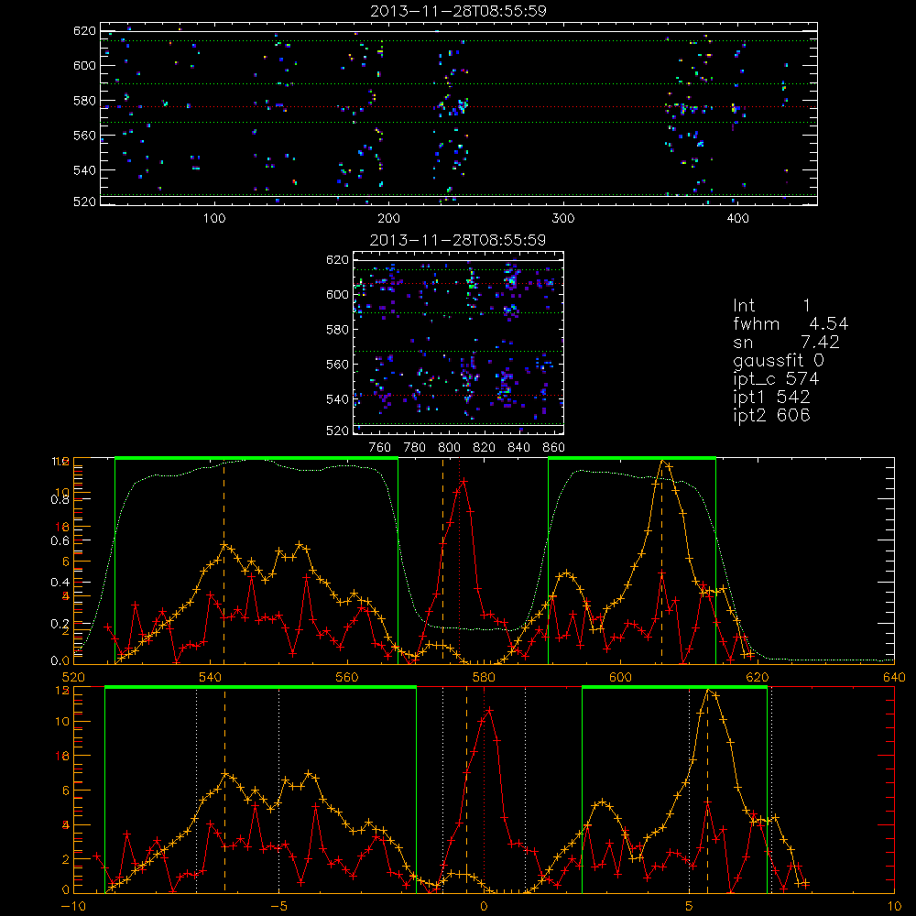Click x-axis label 100 on top image
This screenshot has width=916, height=916.
214,219
